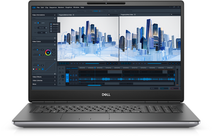The image size is (212, 136).
Task: Click the Brightness slider handle
Action: point(39,55)
